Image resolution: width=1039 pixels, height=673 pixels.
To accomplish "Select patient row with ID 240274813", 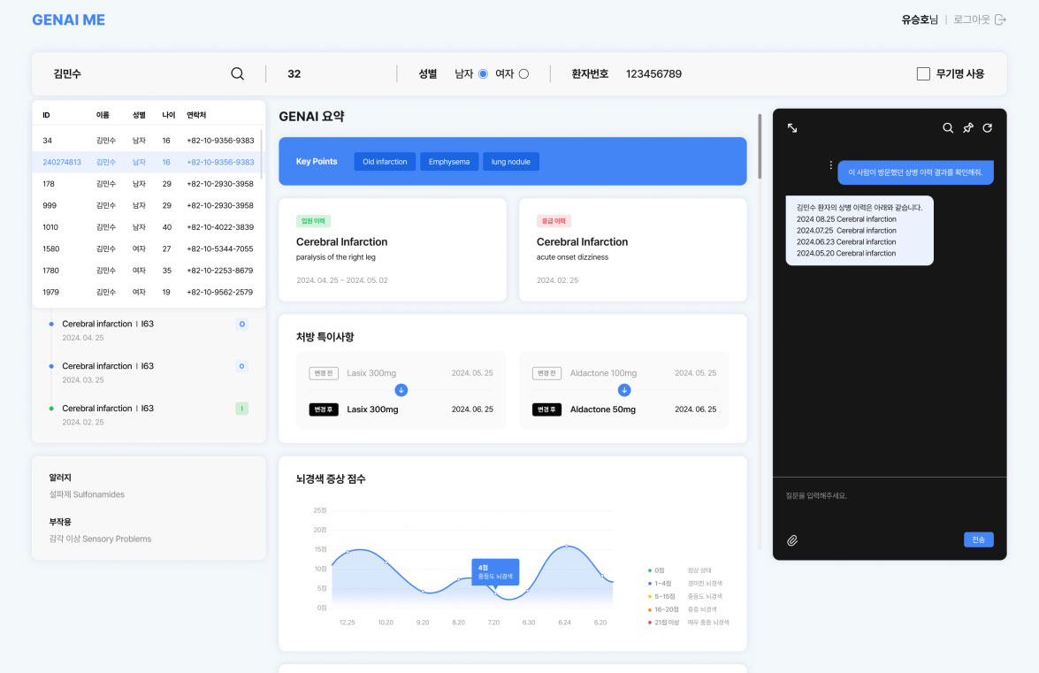I will (148, 162).
